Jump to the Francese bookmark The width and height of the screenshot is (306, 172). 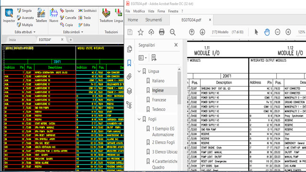[x=159, y=100]
